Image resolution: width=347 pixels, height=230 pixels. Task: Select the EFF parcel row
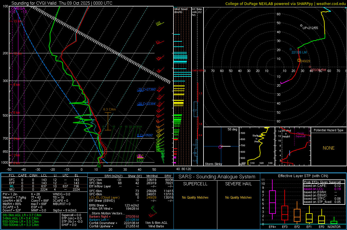tap(44, 183)
